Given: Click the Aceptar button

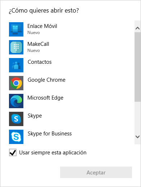Looking at the screenshot, I should [96, 172].
